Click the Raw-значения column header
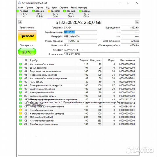This screenshot has width=157, height=157. point(126,60)
